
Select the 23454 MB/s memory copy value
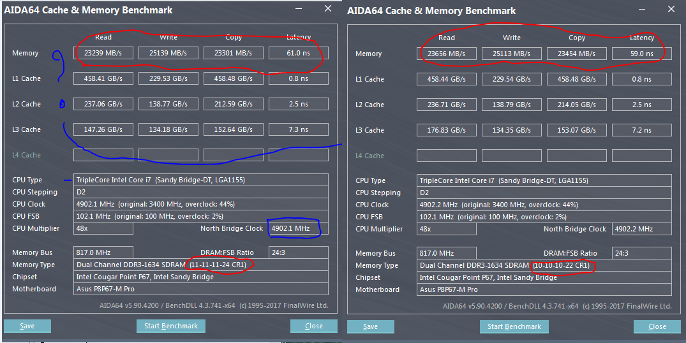576,54
